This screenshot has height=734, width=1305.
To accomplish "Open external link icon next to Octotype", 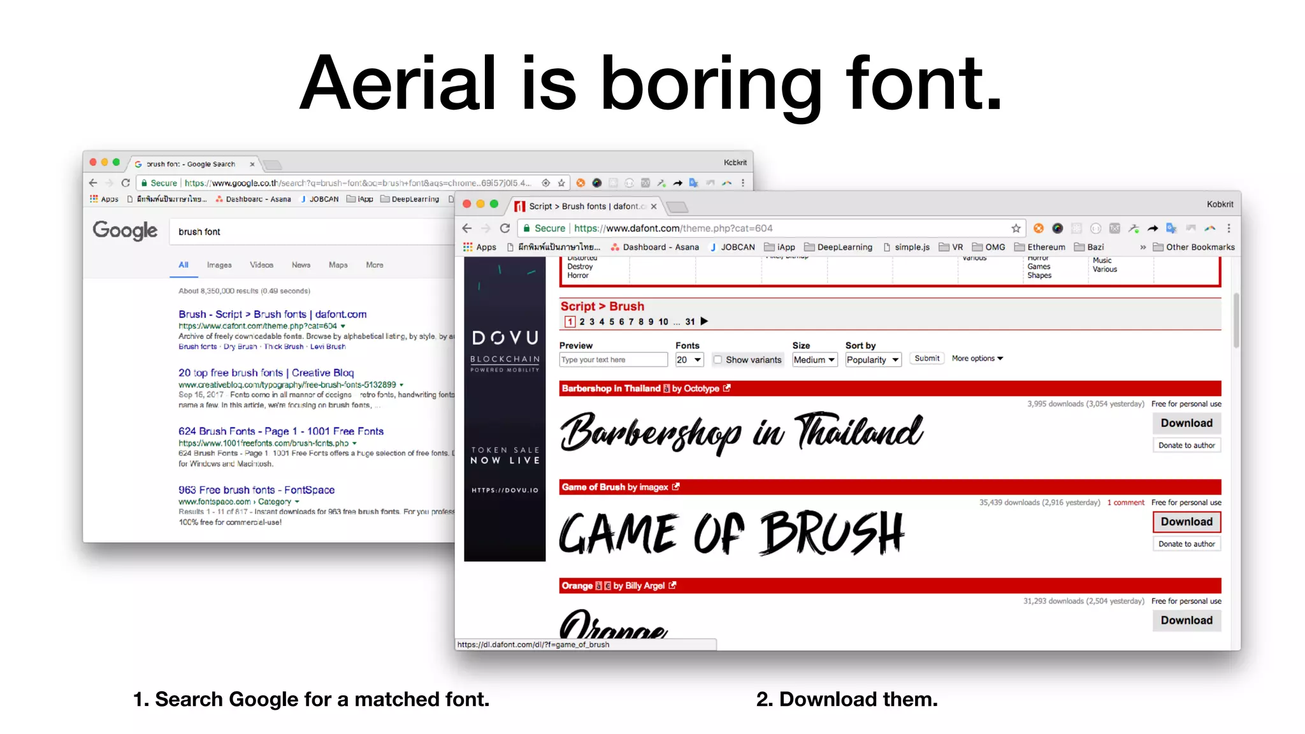I will point(726,388).
